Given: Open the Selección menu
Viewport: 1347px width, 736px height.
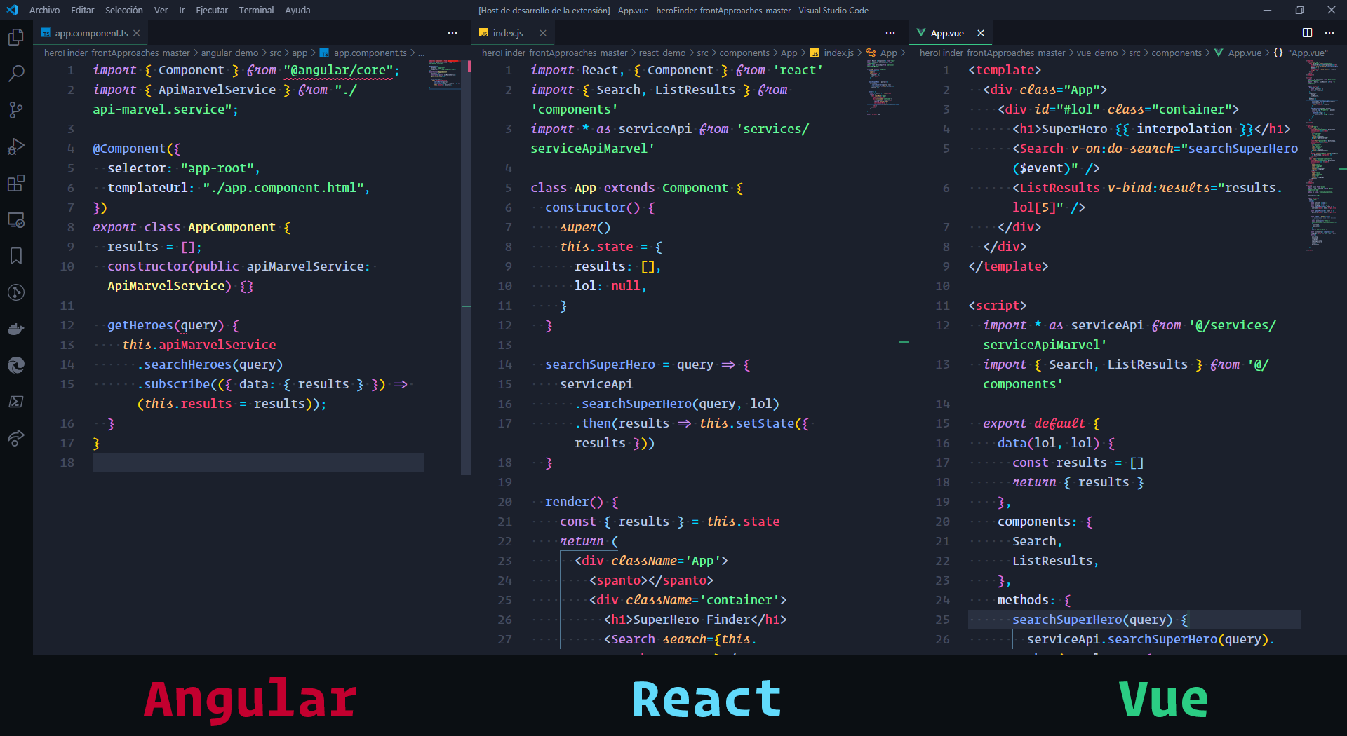Looking at the screenshot, I should [x=124, y=10].
